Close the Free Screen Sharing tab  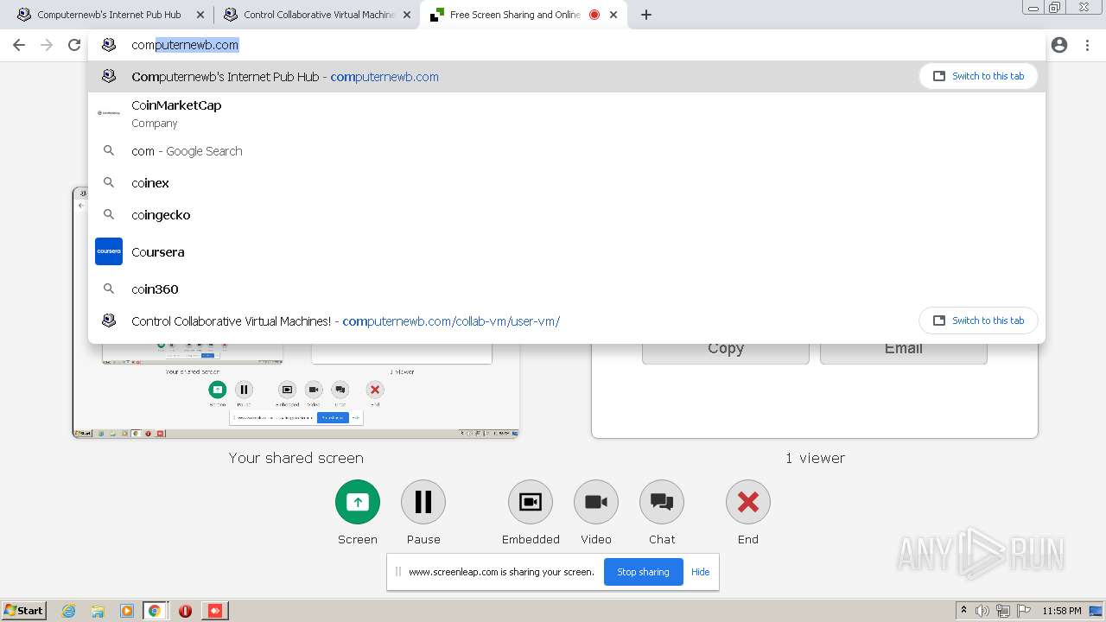click(x=613, y=15)
